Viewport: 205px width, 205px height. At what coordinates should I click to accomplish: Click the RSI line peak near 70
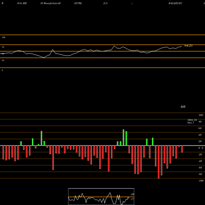click(114, 46)
